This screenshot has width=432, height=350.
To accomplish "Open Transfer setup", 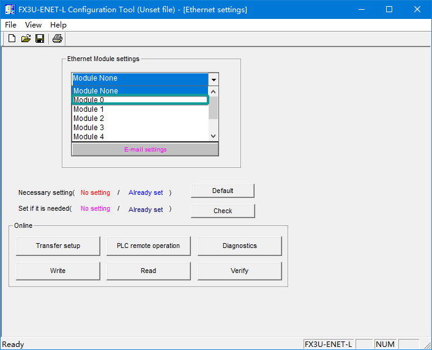I will [58, 246].
